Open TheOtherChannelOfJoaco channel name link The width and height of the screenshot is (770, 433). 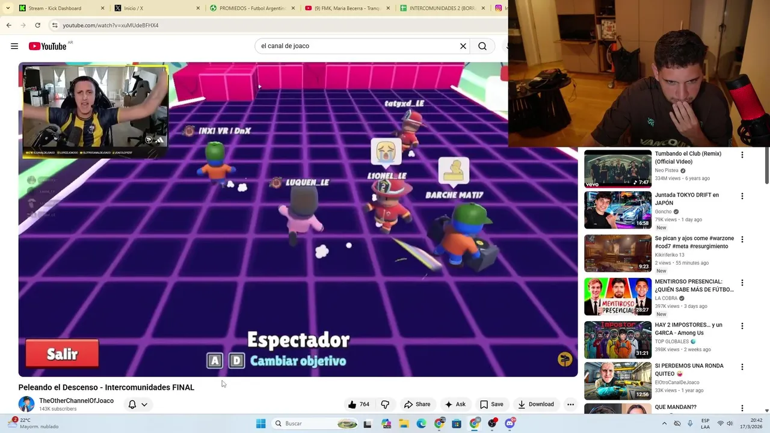point(76,401)
